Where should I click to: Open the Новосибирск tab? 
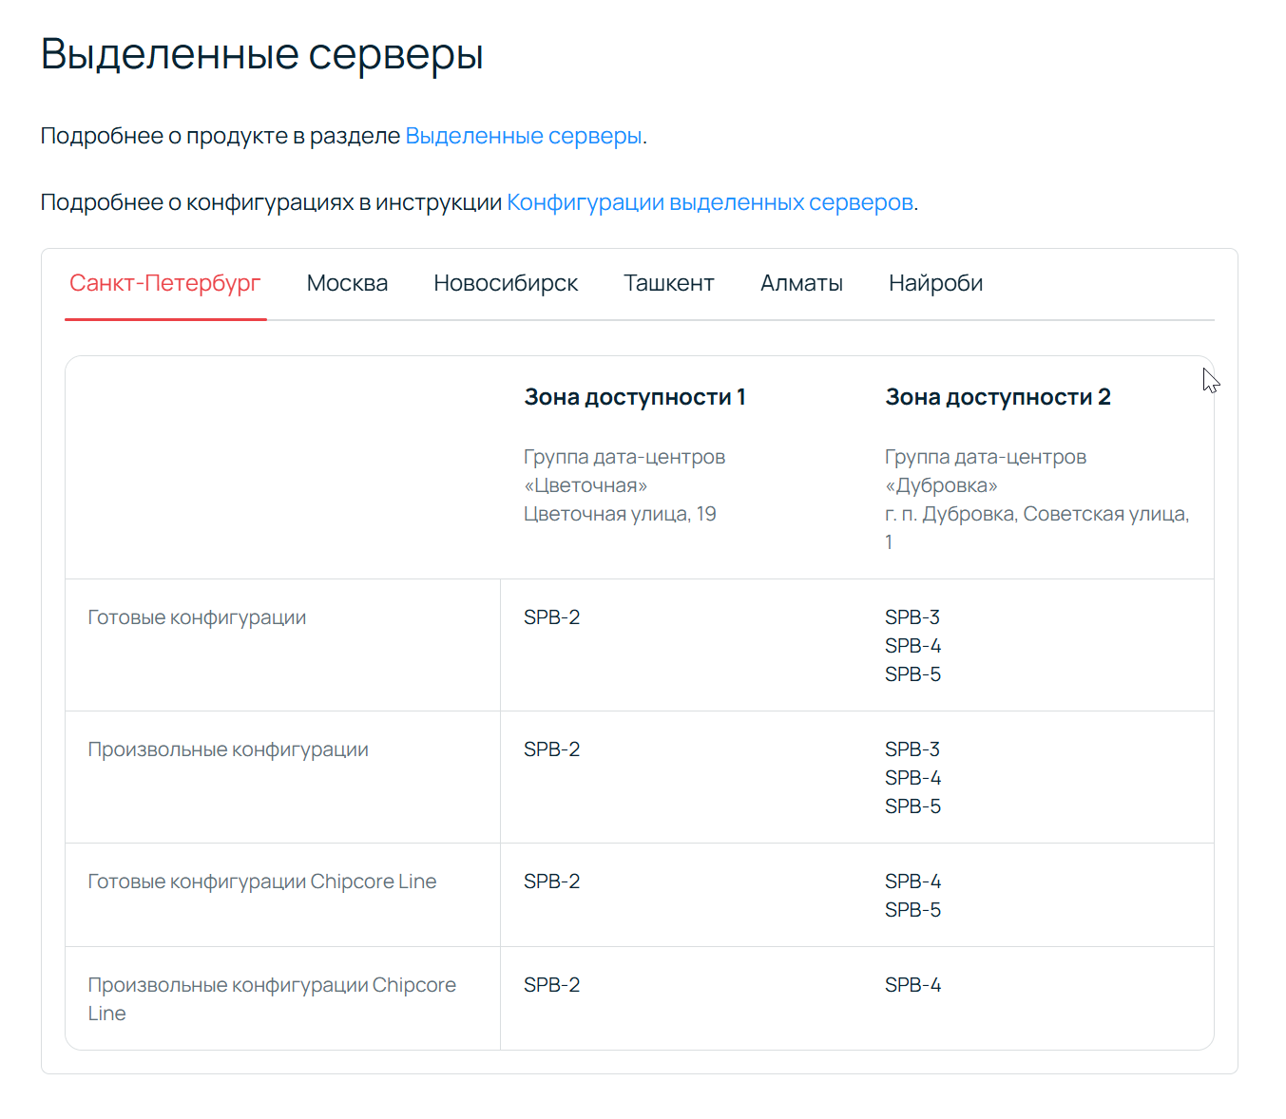pos(506,282)
